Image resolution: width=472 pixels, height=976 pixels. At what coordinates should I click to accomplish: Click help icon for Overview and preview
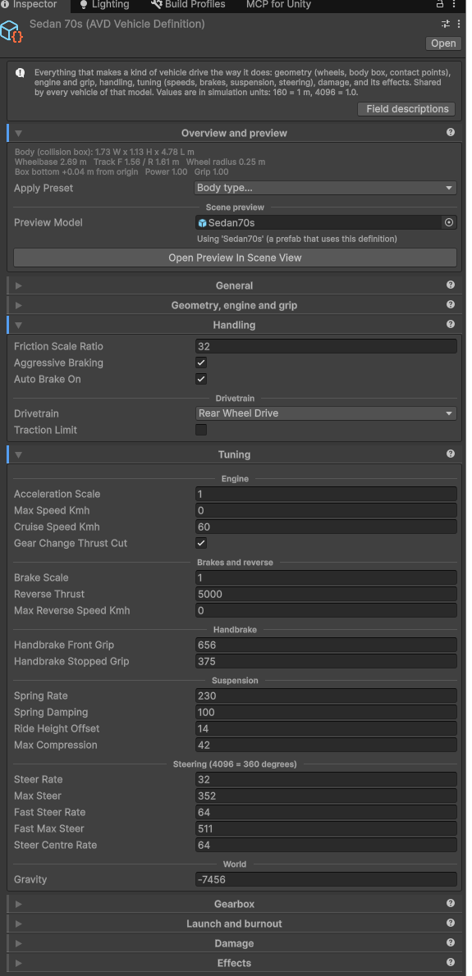click(451, 132)
